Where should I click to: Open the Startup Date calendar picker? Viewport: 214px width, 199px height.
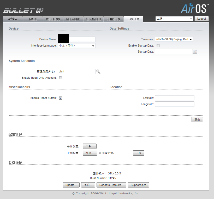[x=195, y=52]
